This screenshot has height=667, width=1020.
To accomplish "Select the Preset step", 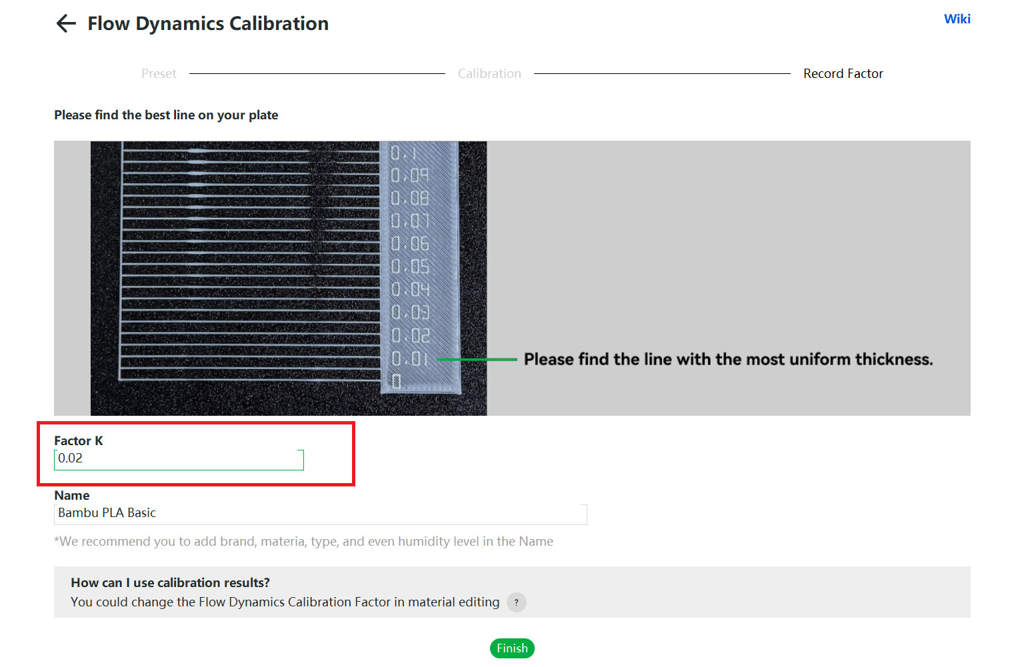I will (159, 74).
